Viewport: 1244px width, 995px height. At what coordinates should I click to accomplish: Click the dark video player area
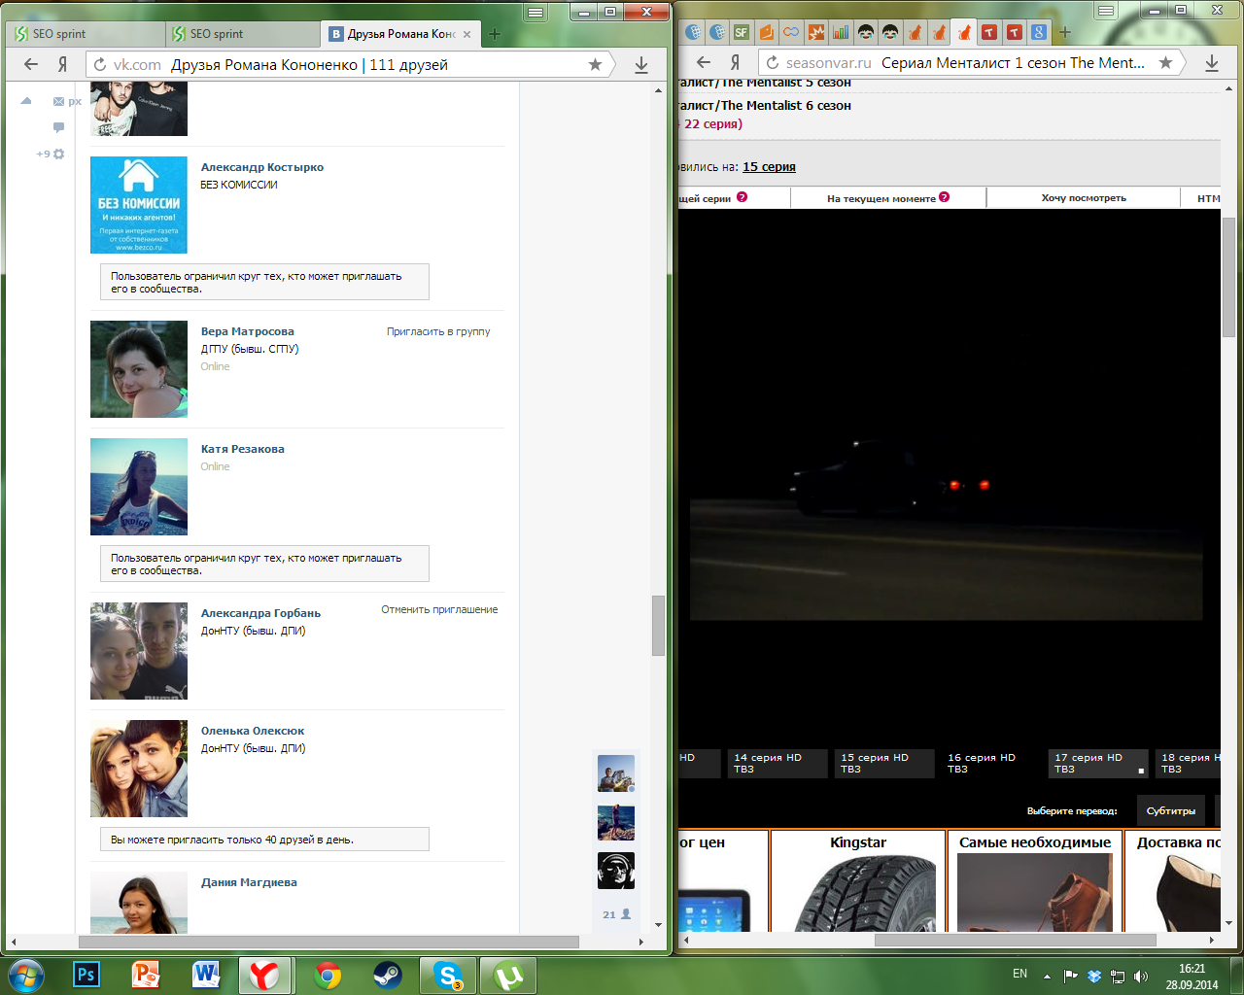[949, 476]
